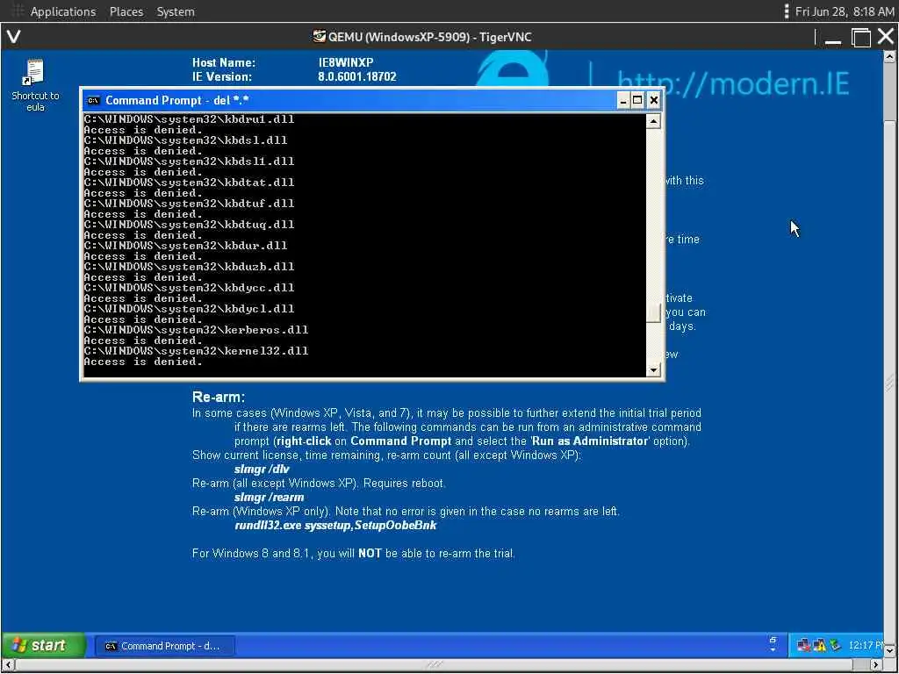Image resolution: width=899 pixels, height=674 pixels.
Task: Open the Places menu
Action: pyautogui.click(x=126, y=11)
